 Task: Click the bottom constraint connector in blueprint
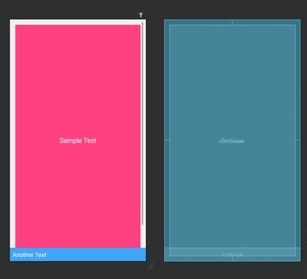(232, 259)
